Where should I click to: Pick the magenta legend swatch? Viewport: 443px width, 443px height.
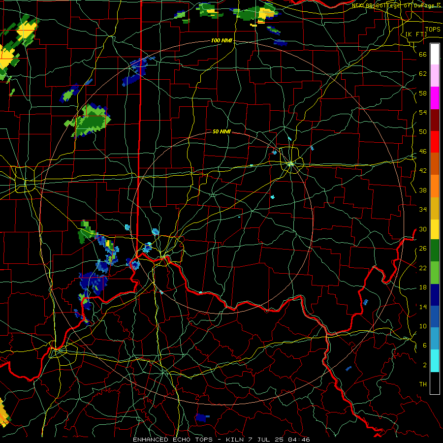tap(435, 98)
